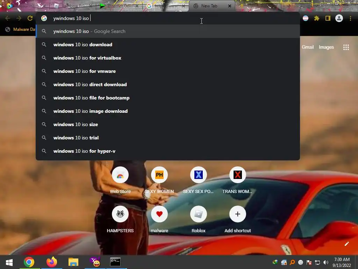Viewport: 358px width, 269px height.
Task: Choose windows 10 iso for hyper-v
Action: pyautogui.click(x=168, y=151)
